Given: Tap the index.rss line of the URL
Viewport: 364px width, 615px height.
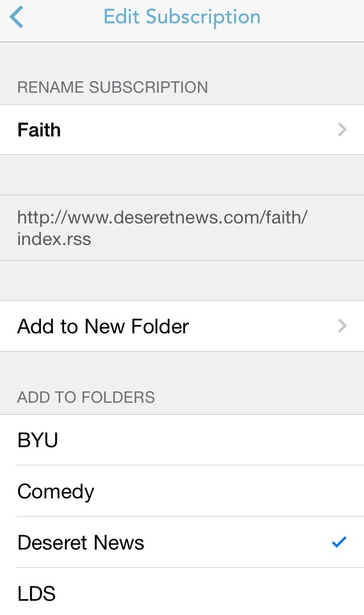Looking at the screenshot, I should [54, 239].
